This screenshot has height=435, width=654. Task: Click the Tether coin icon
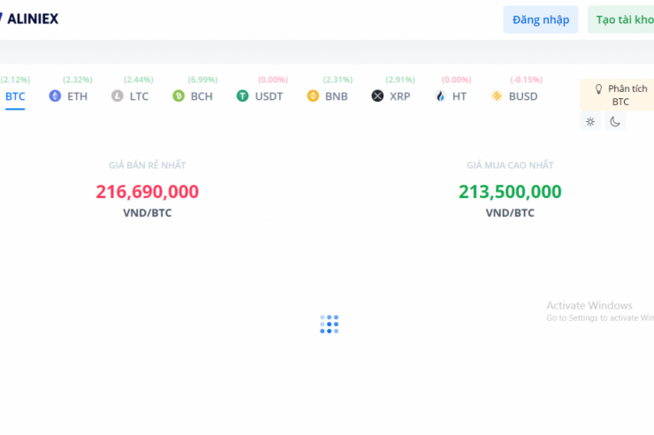click(x=242, y=96)
